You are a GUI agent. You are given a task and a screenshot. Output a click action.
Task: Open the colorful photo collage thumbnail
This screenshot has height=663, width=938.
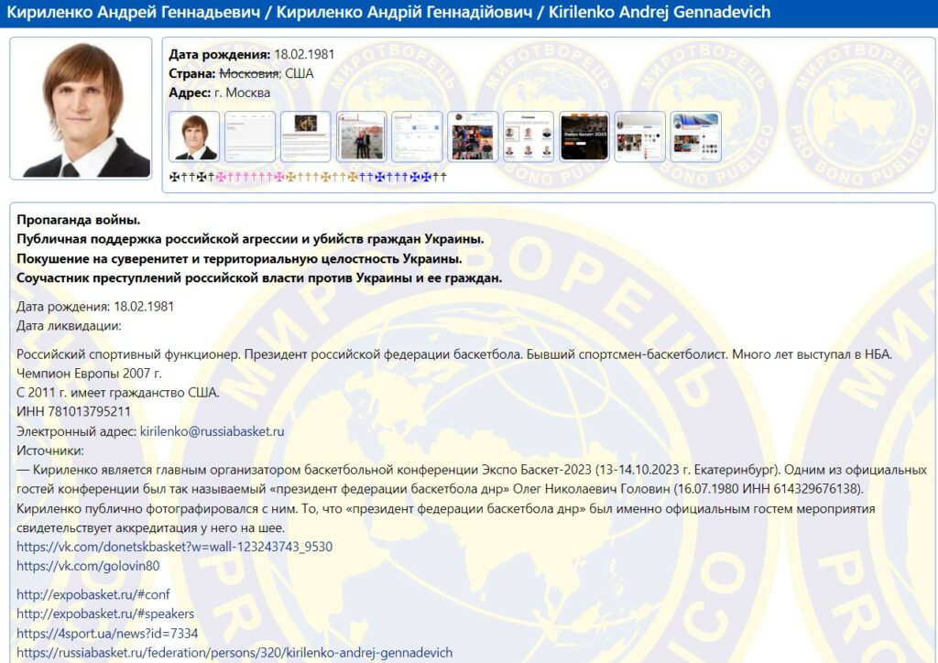[473, 137]
